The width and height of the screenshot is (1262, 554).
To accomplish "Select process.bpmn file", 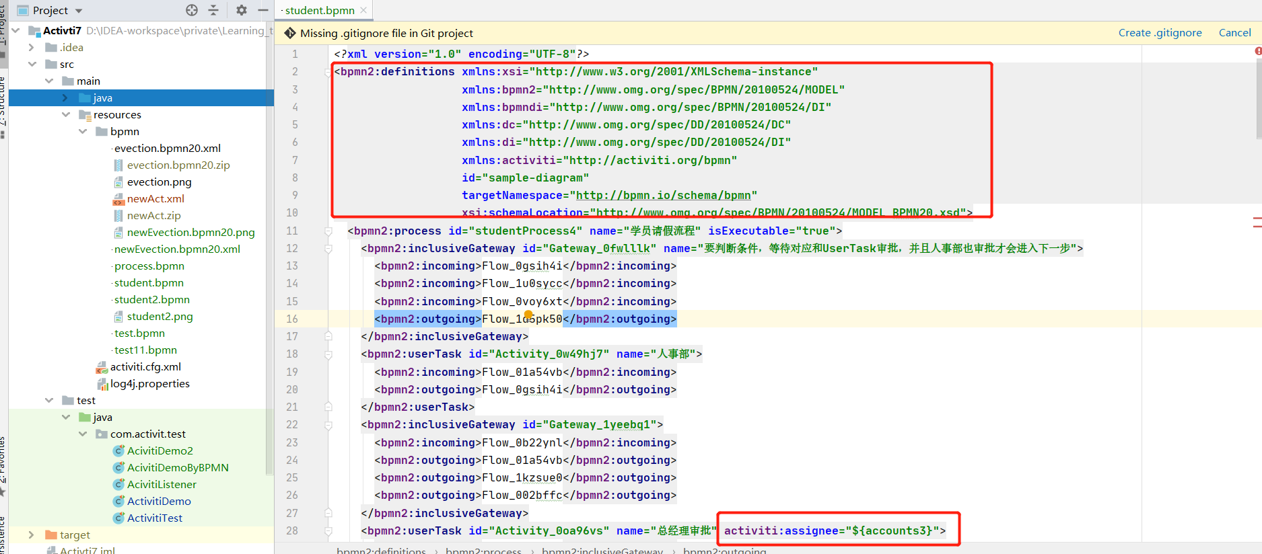I will [x=149, y=266].
